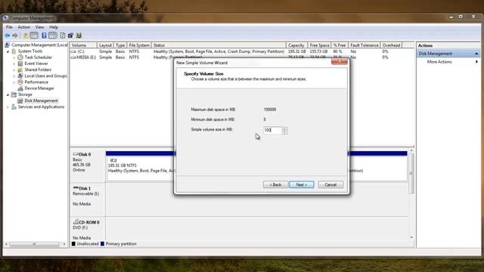Close the New Simple Volume Wizard dialog
This screenshot has width=484, height=272.
click(340, 62)
